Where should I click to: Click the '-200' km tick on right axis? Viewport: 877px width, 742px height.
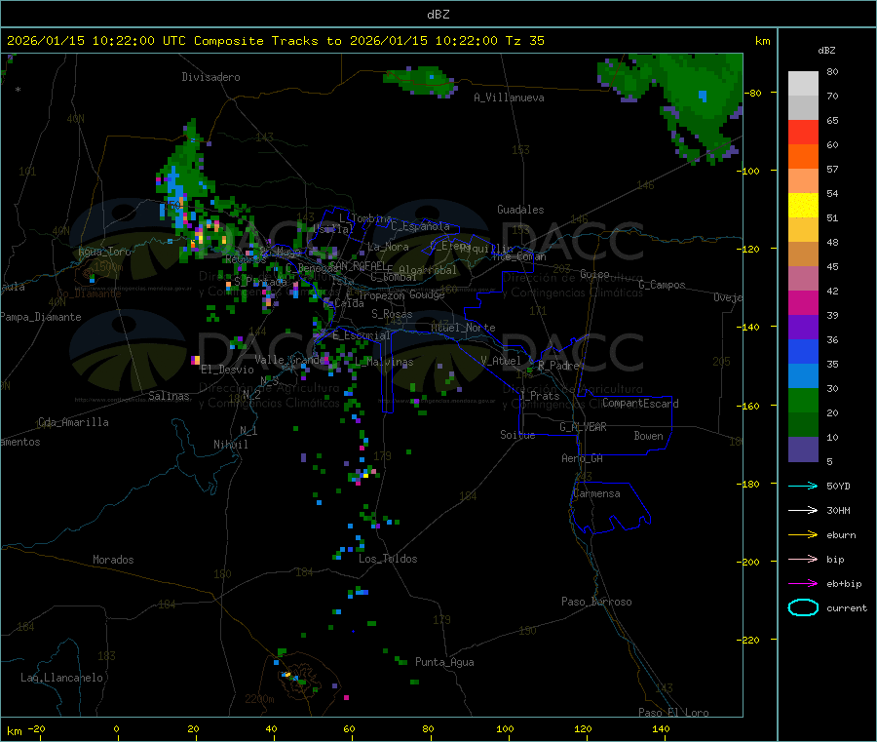[x=750, y=562]
